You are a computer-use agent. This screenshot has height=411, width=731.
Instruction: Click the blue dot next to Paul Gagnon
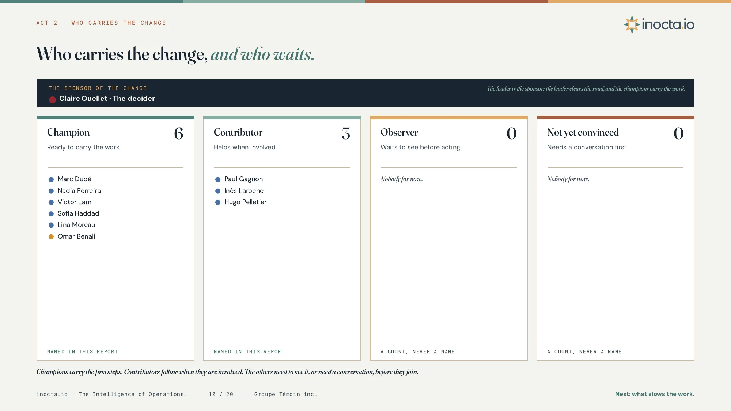pos(218,179)
